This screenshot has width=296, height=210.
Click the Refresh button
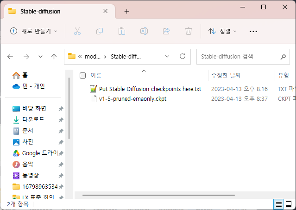tap(183, 56)
